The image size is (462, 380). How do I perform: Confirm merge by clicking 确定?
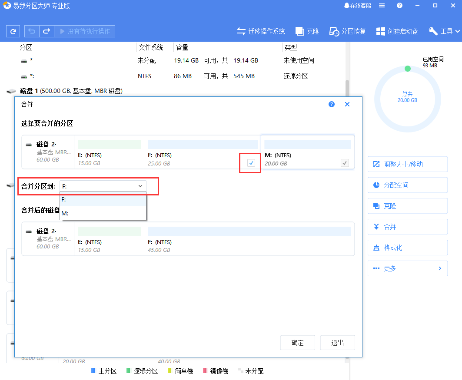point(297,343)
